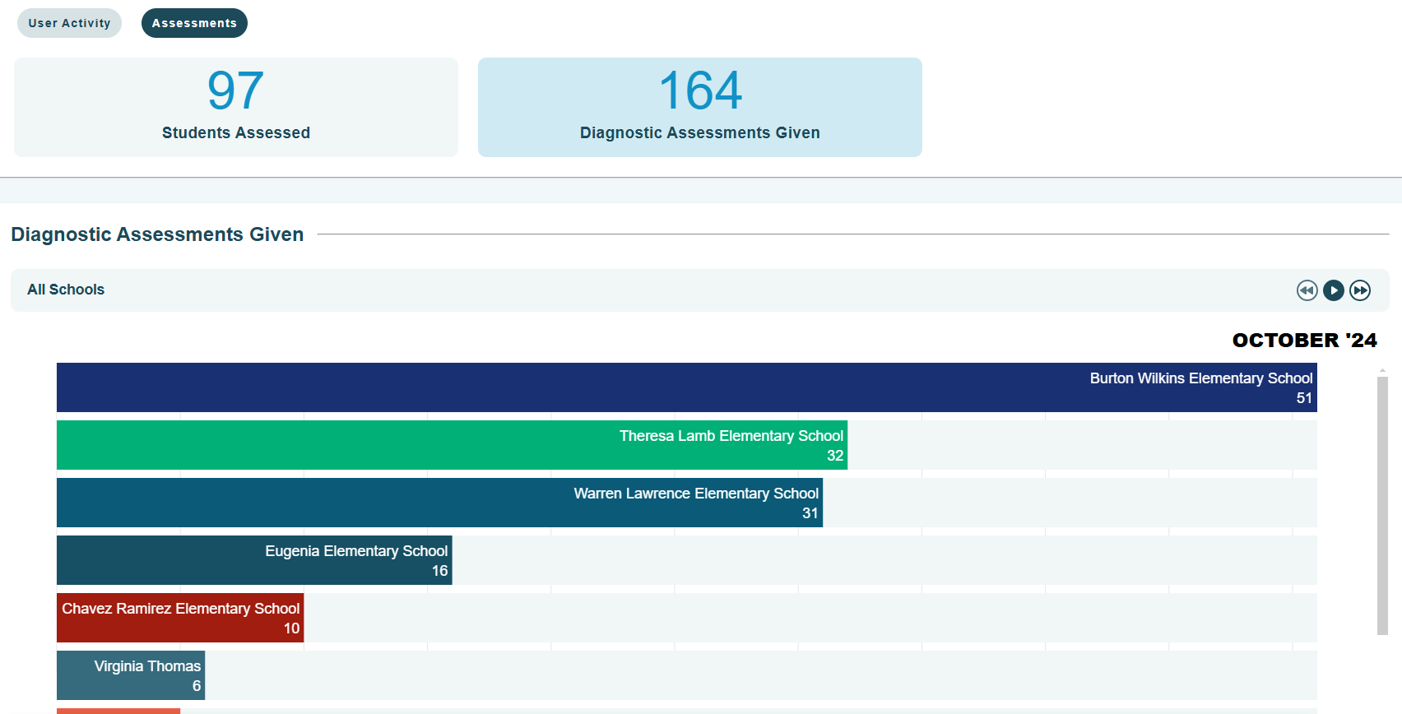Click the 164 assessments count
Screen dimensions: 1402x714
(700, 90)
